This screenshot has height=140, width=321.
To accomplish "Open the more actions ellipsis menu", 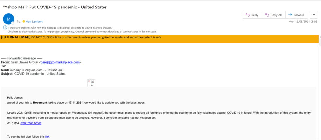I will [x=313, y=15].
